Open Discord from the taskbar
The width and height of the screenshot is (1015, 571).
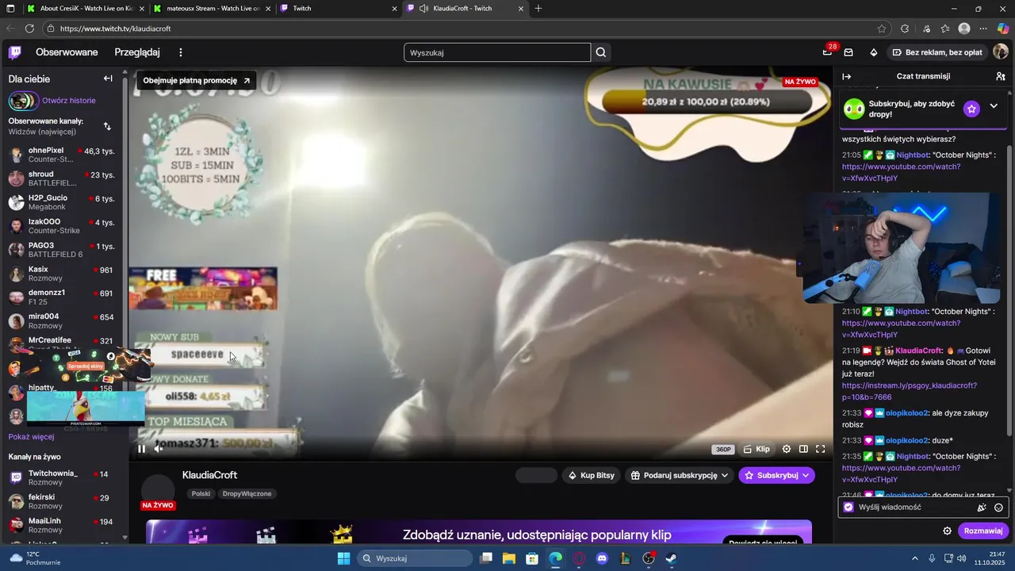click(601, 558)
